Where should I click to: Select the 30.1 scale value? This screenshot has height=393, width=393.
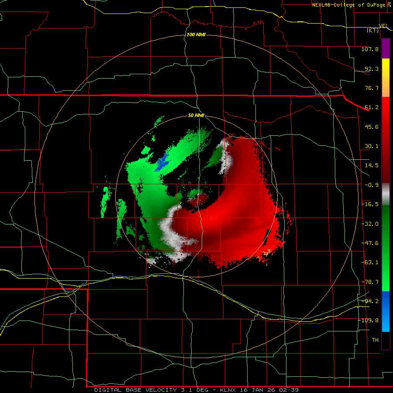point(372,146)
